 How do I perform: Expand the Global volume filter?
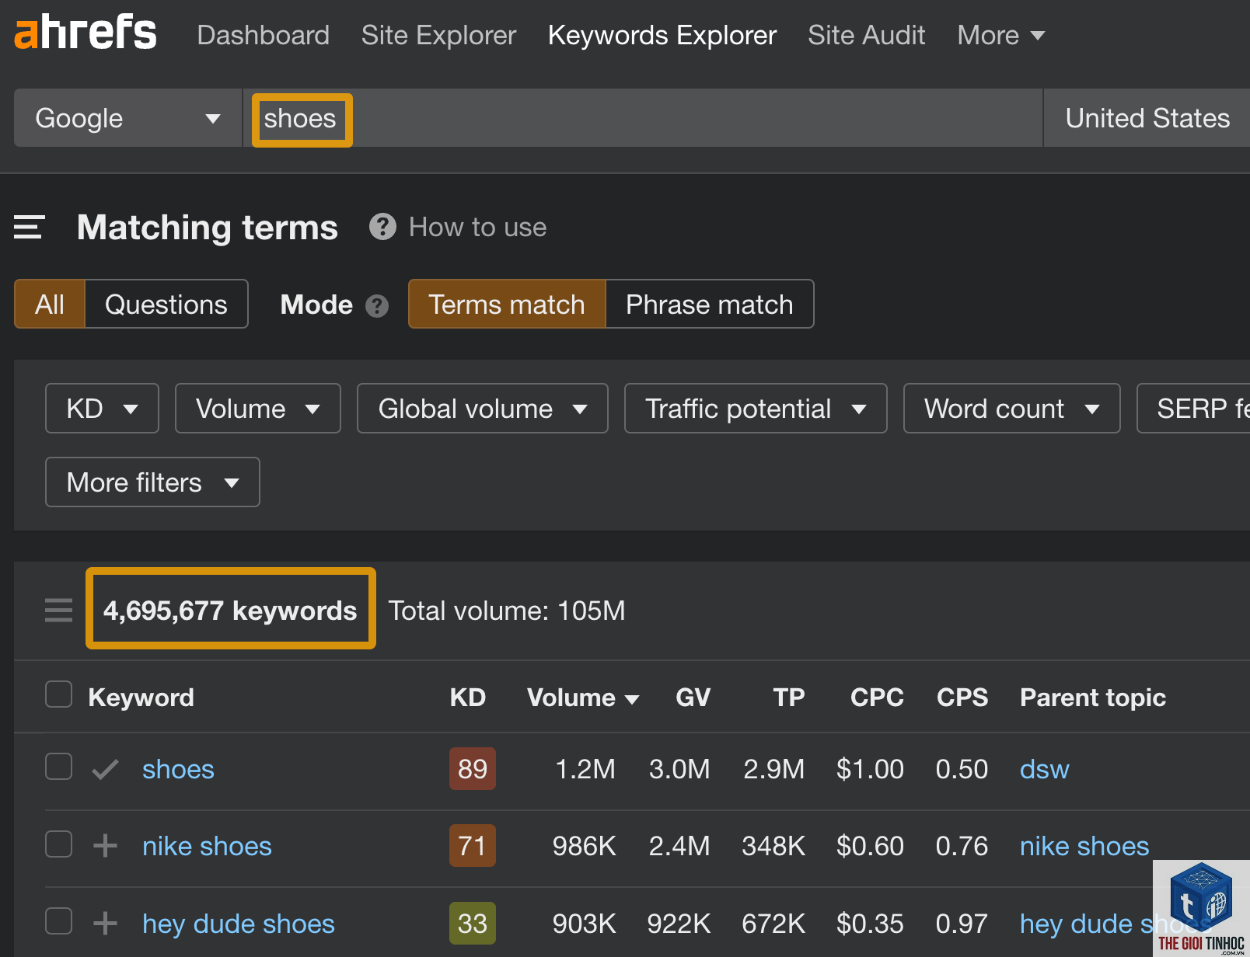tap(483, 408)
